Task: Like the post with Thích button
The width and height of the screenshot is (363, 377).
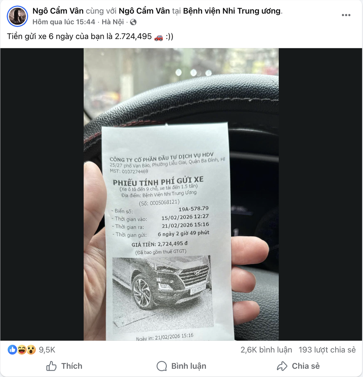Action: point(64,366)
